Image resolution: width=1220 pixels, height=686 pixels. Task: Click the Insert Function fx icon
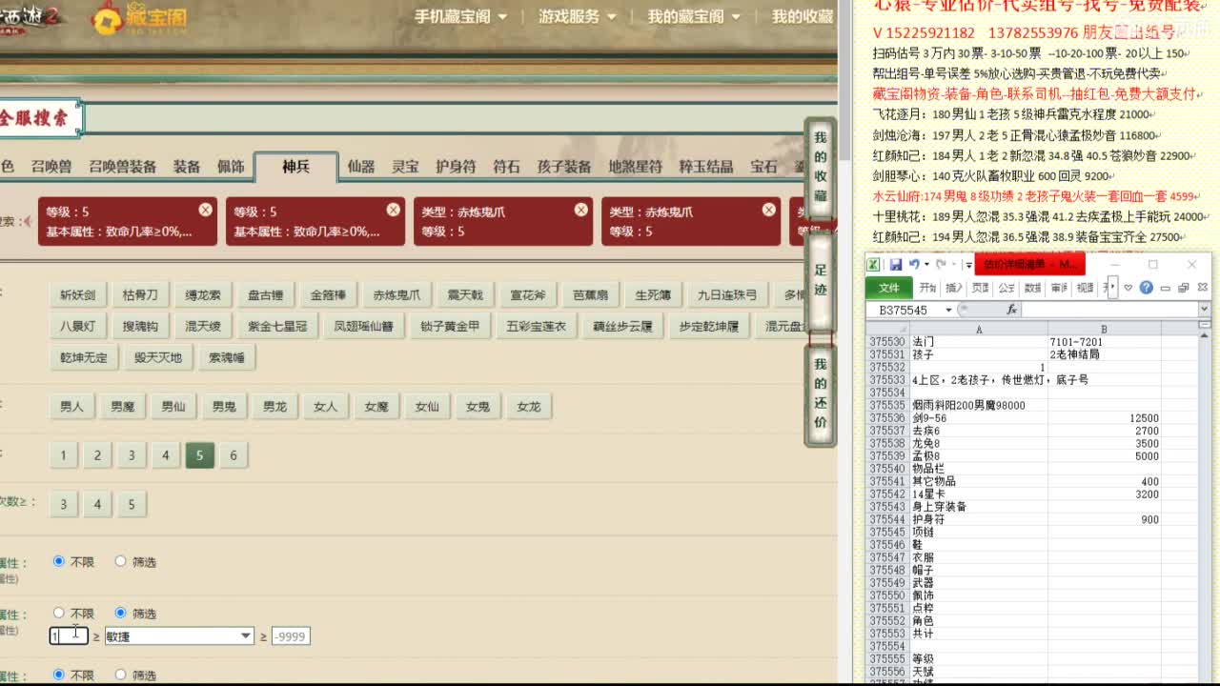[x=1012, y=308]
